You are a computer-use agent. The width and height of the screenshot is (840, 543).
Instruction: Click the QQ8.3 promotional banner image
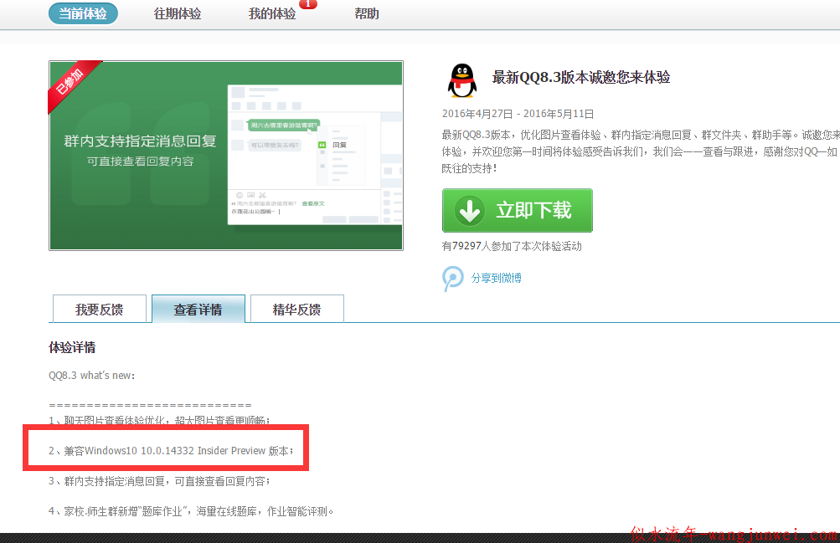click(x=226, y=156)
